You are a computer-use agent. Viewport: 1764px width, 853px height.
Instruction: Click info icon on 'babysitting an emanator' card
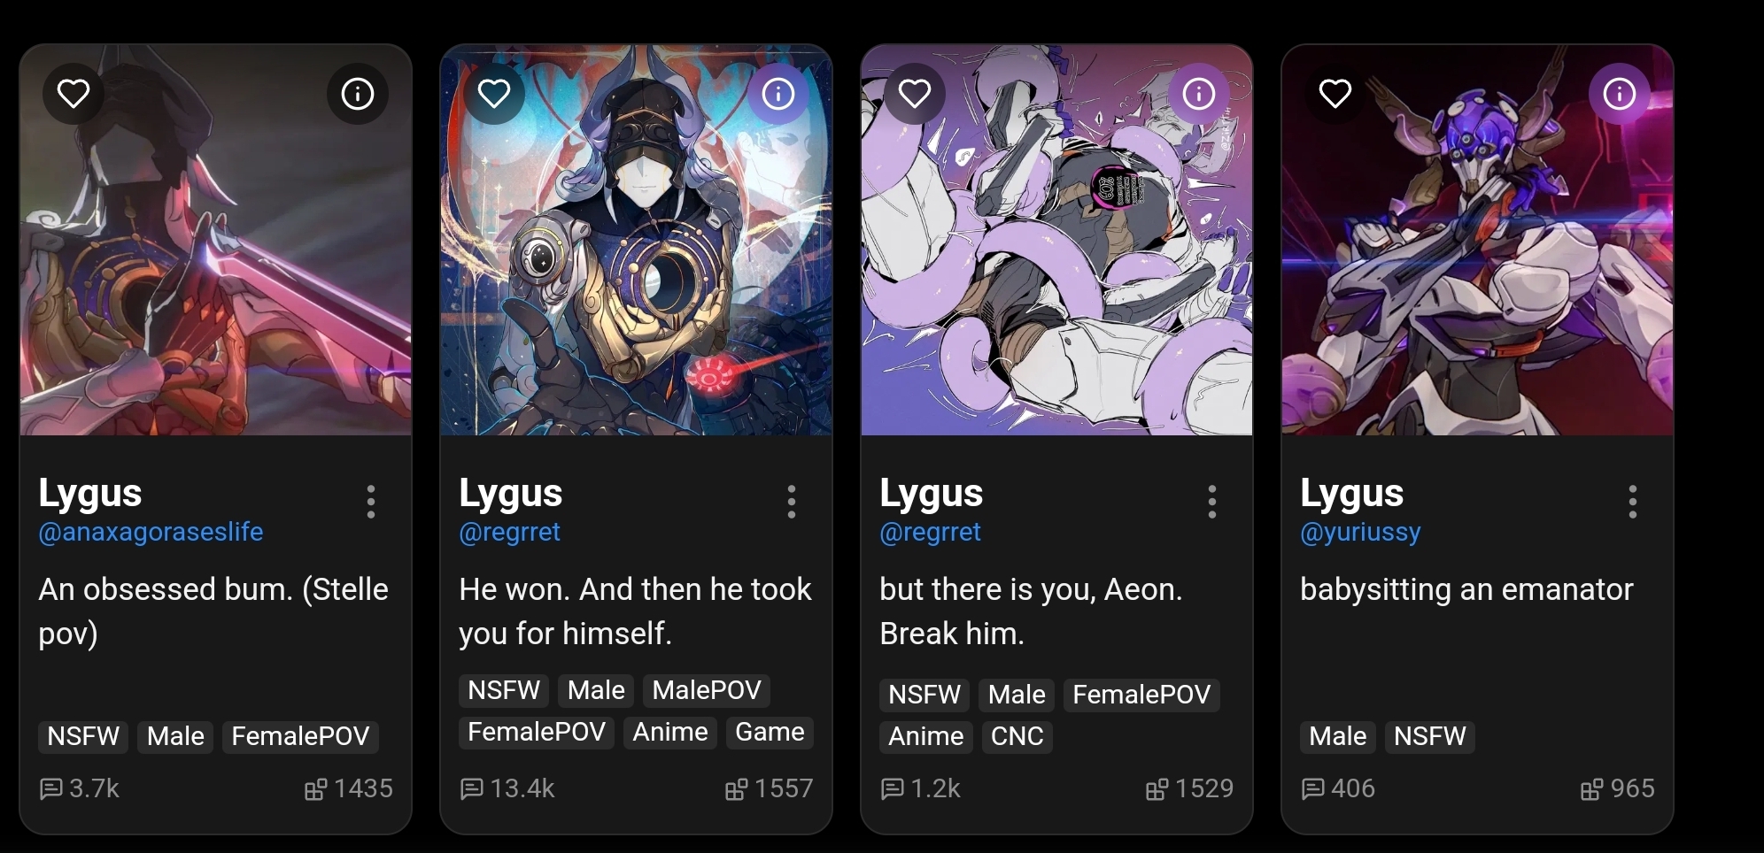click(x=1620, y=93)
